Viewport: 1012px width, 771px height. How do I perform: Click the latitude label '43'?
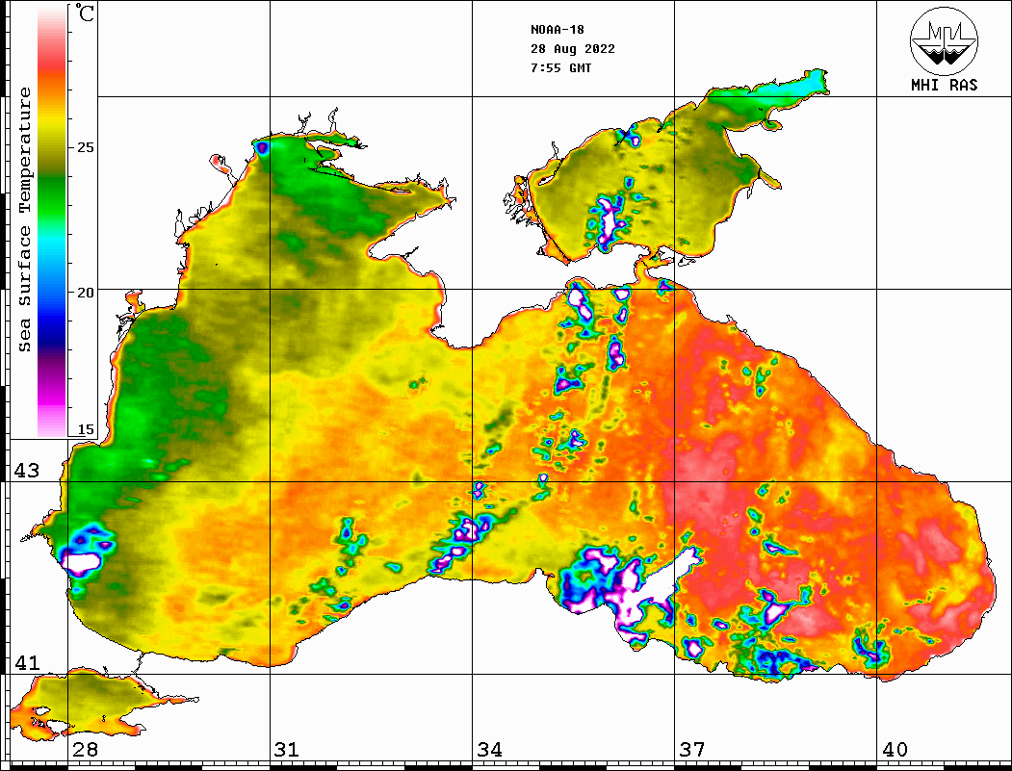click(x=27, y=471)
